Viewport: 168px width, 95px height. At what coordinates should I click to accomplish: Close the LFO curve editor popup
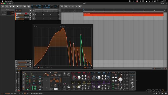(91, 26)
